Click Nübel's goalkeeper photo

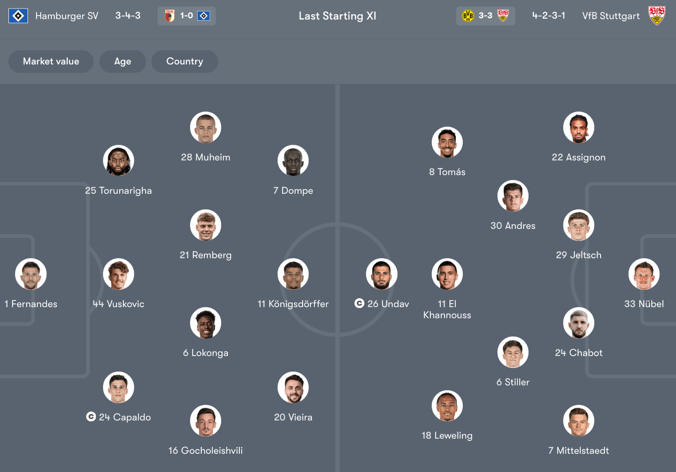click(x=644, y=274)
